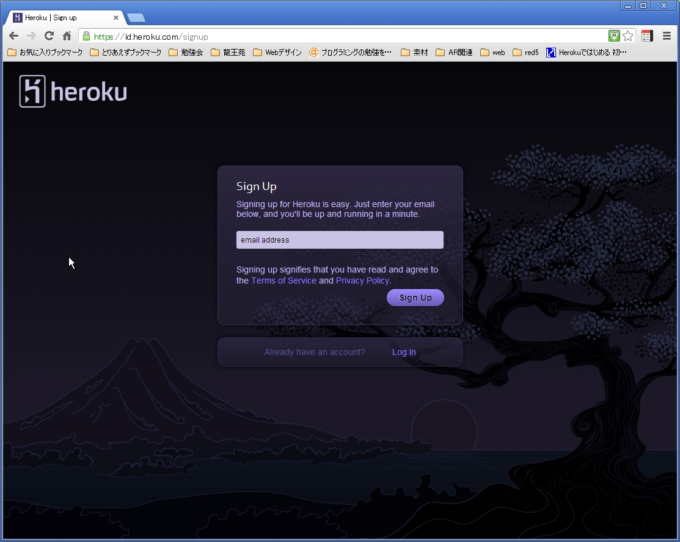The width and height of the screenshot is (680, 542).
Task: Open the Chrome hamburger menu
Action: [x=667, y=36]
